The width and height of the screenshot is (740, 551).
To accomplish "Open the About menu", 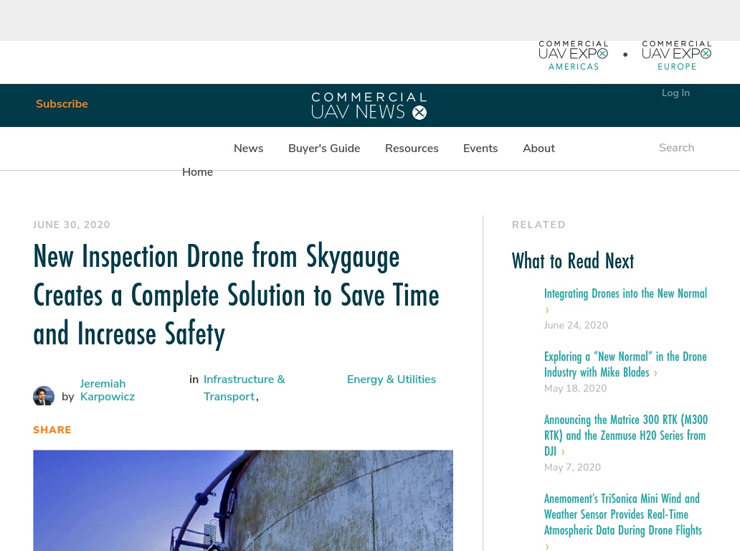I will pos(539,149).
